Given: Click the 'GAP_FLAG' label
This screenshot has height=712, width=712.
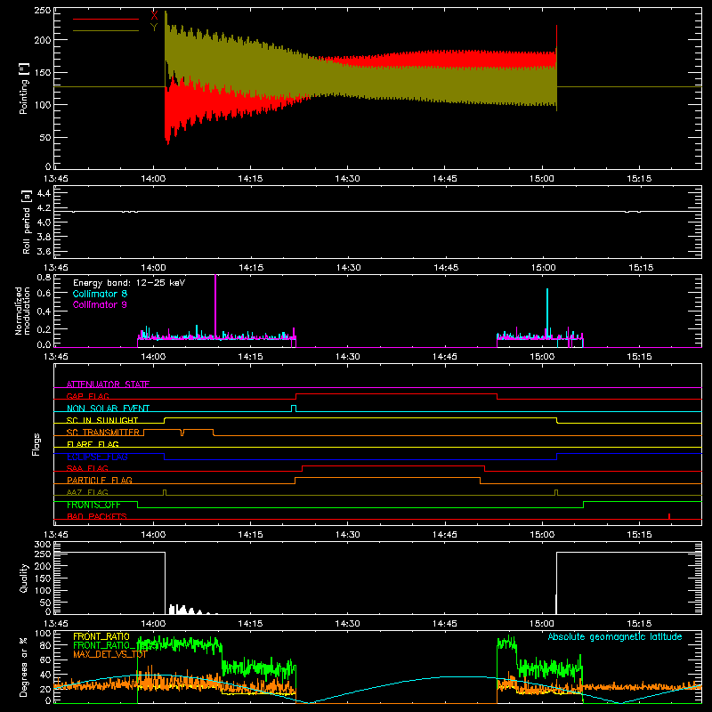Looking at the screenshot, I should 87,396.
